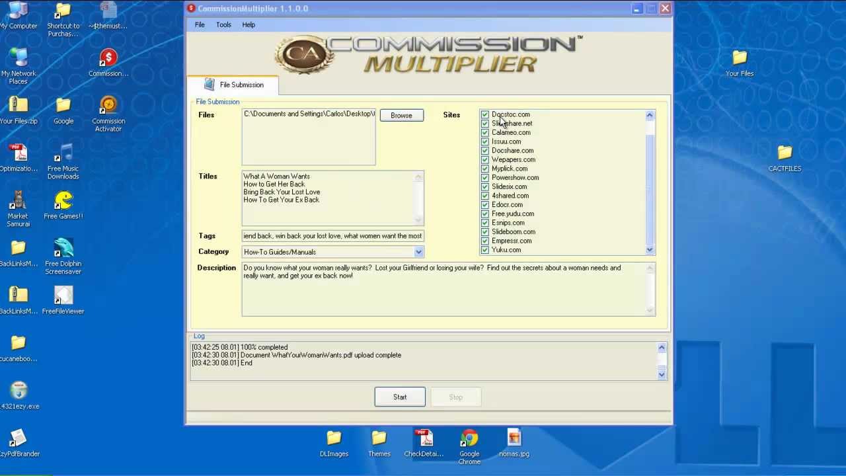Click into the Description text area
The height and width of the screenshot is (476, 846).
(x=449, y=289)
